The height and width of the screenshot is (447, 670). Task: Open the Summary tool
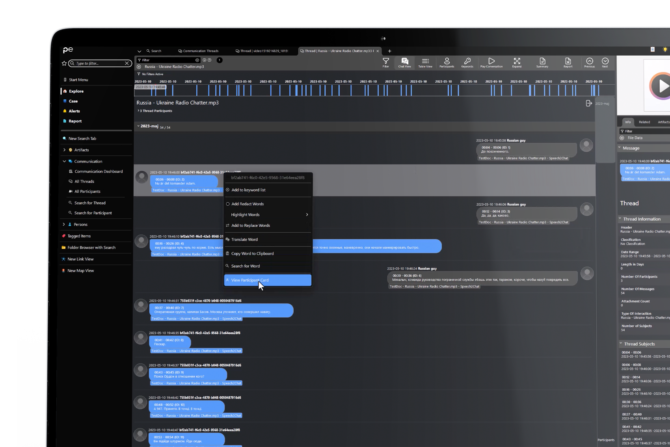coord(542,62)
